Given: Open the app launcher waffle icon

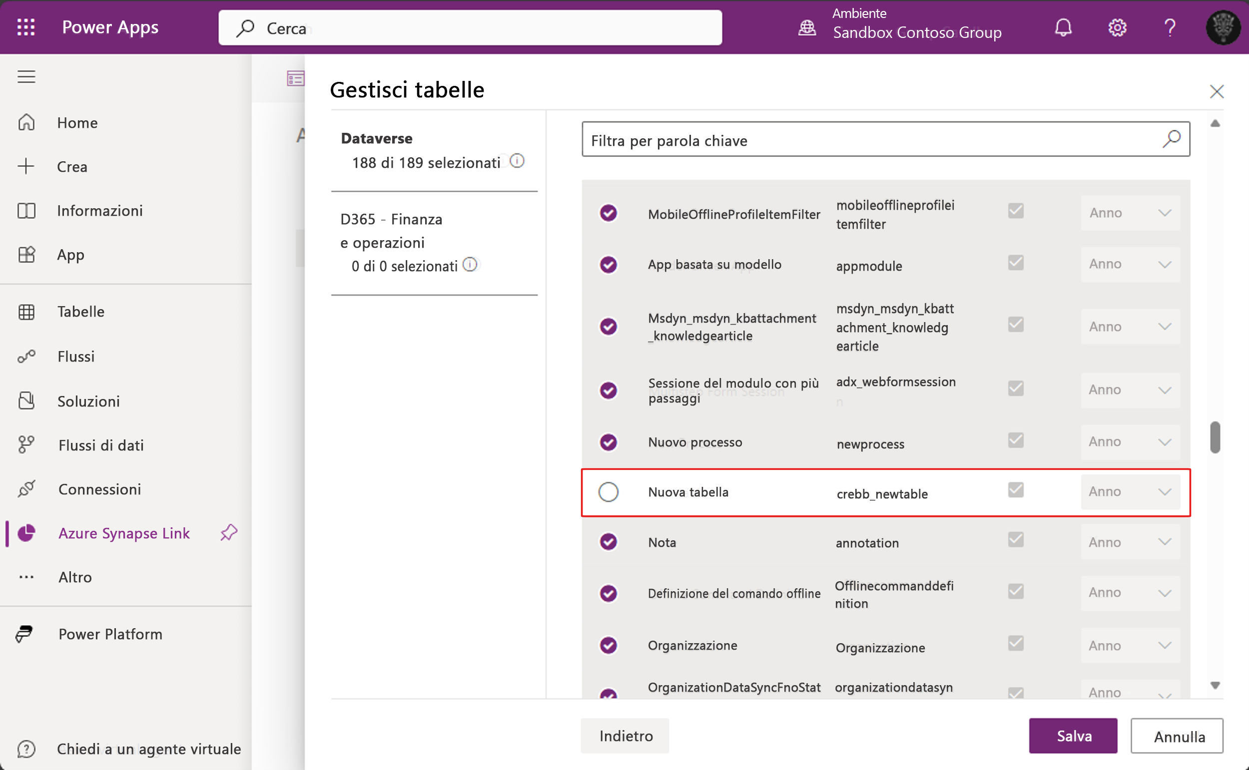Looking at the screenshot, I should (25, 27).
